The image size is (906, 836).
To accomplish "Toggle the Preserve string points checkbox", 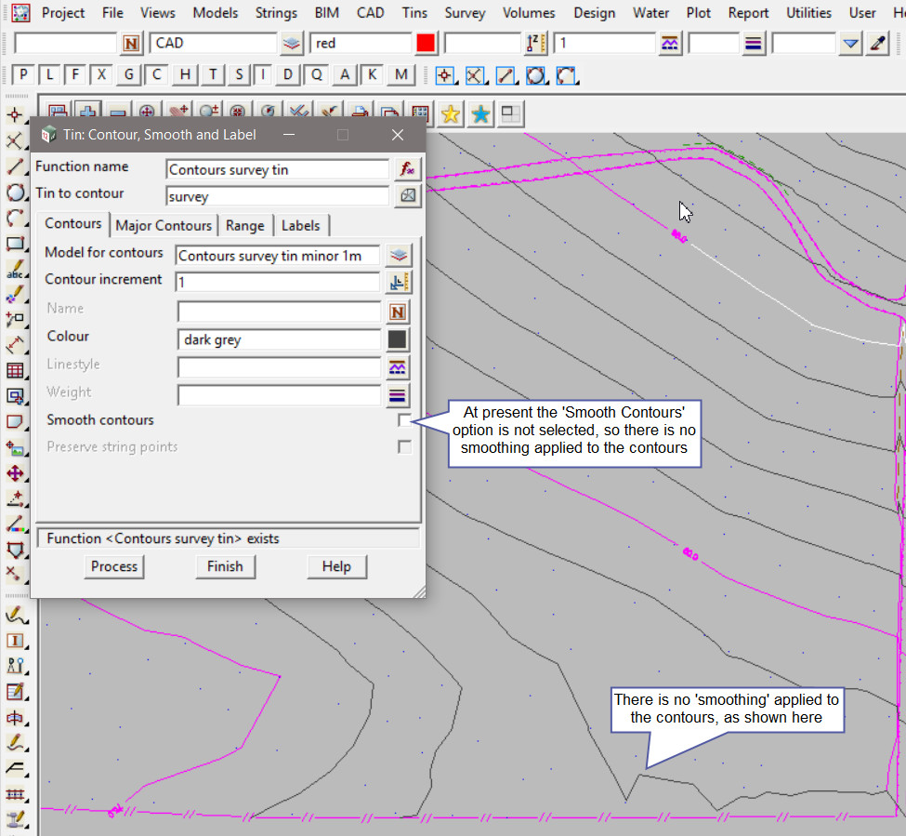I will point(404,447).
